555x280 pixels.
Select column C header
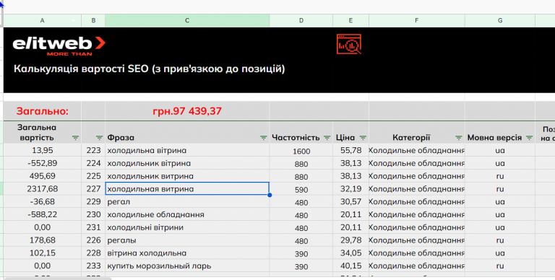(x=187, y=20)
